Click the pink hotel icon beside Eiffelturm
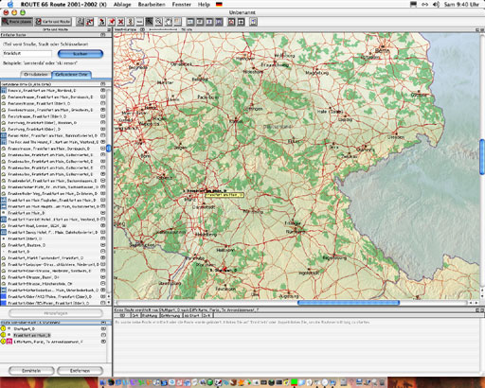This screenshot has height=388, width=485. (9, 342)
